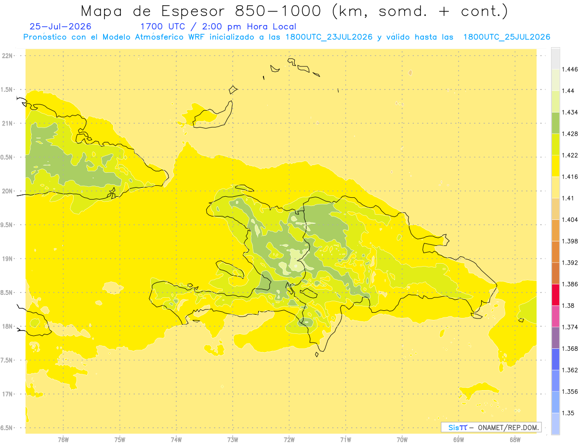The height and width of the screenshot is (446, 578).
Task: Click the red swatch between 1.38 and 1.386
Action: point(555,295)
